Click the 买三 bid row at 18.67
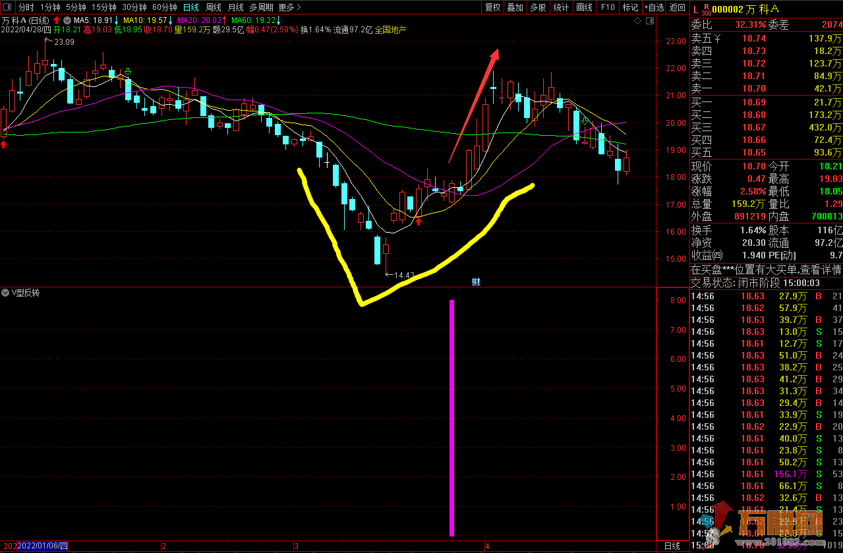Image resolution: width=843 pixels, height=553 pixels. [x=767, y=127]
